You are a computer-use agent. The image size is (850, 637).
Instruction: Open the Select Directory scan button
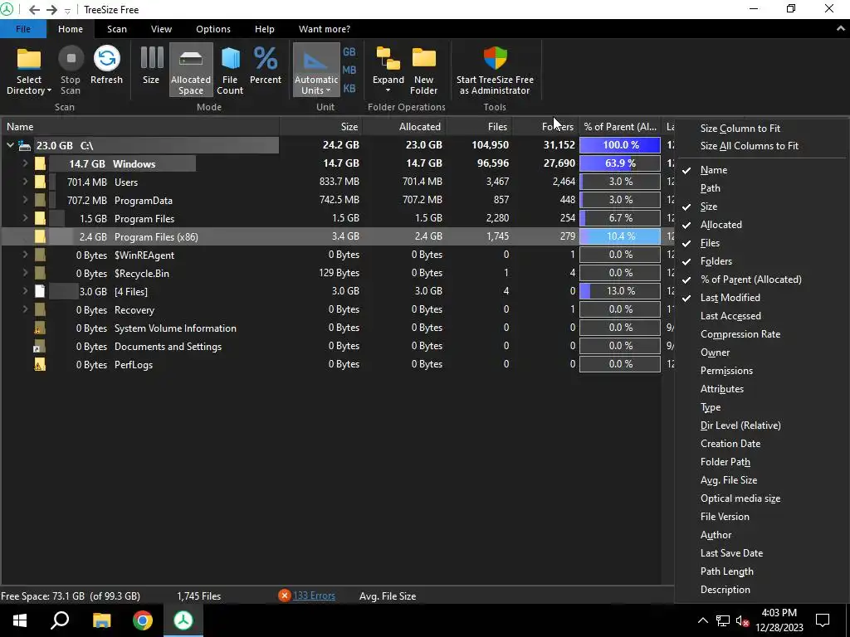point(29,71)
